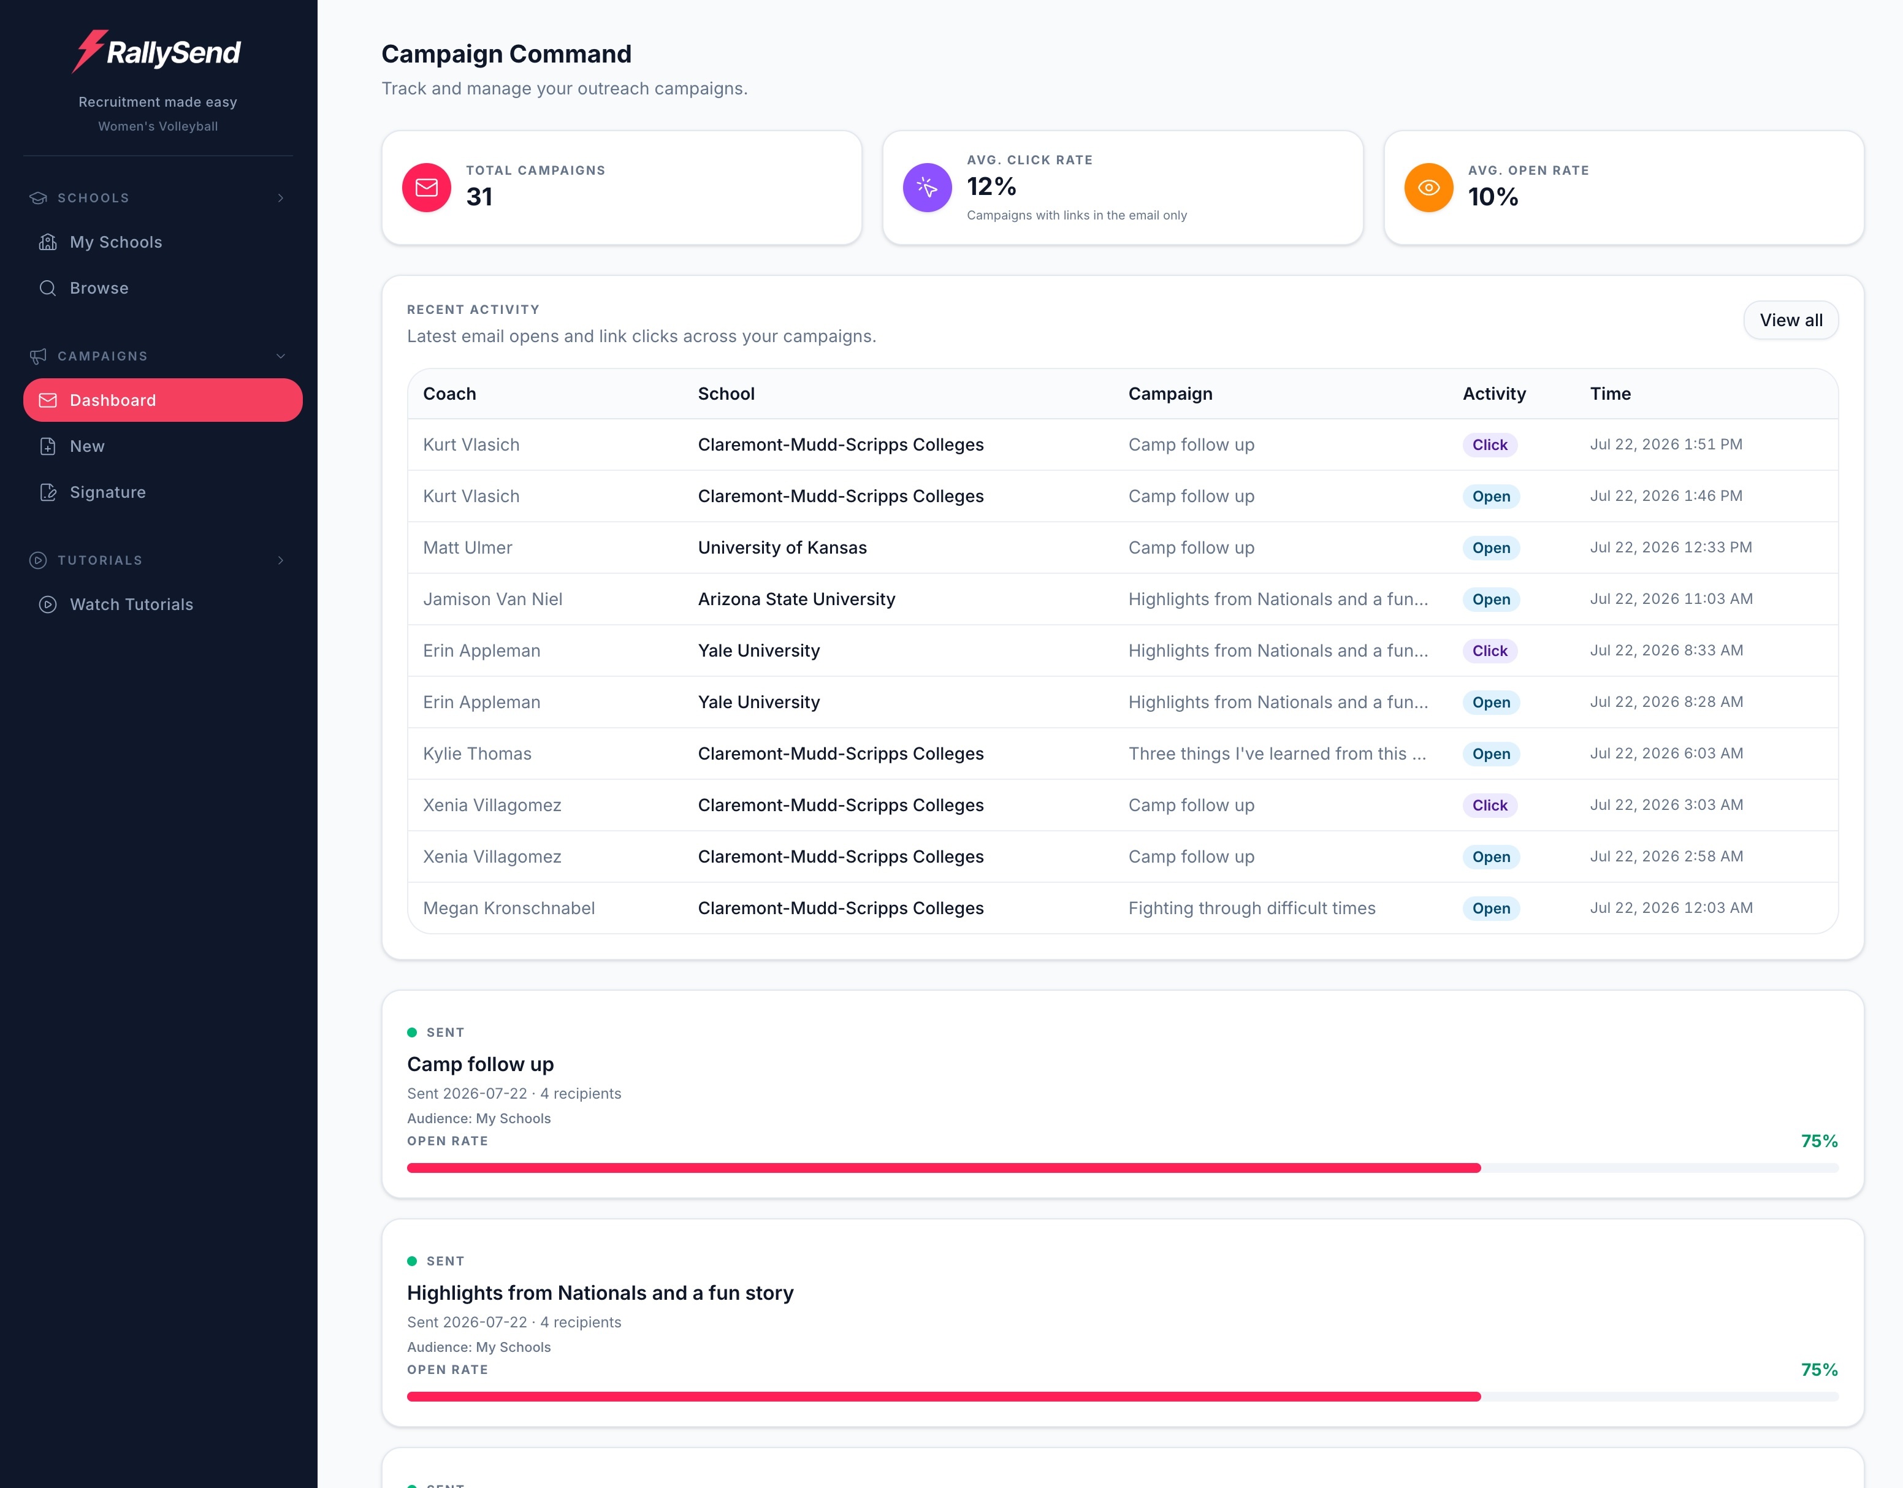Click the play circle icon beside TUTORIALS
This screenshot has width=1903, height=1488.
[39, 560]
